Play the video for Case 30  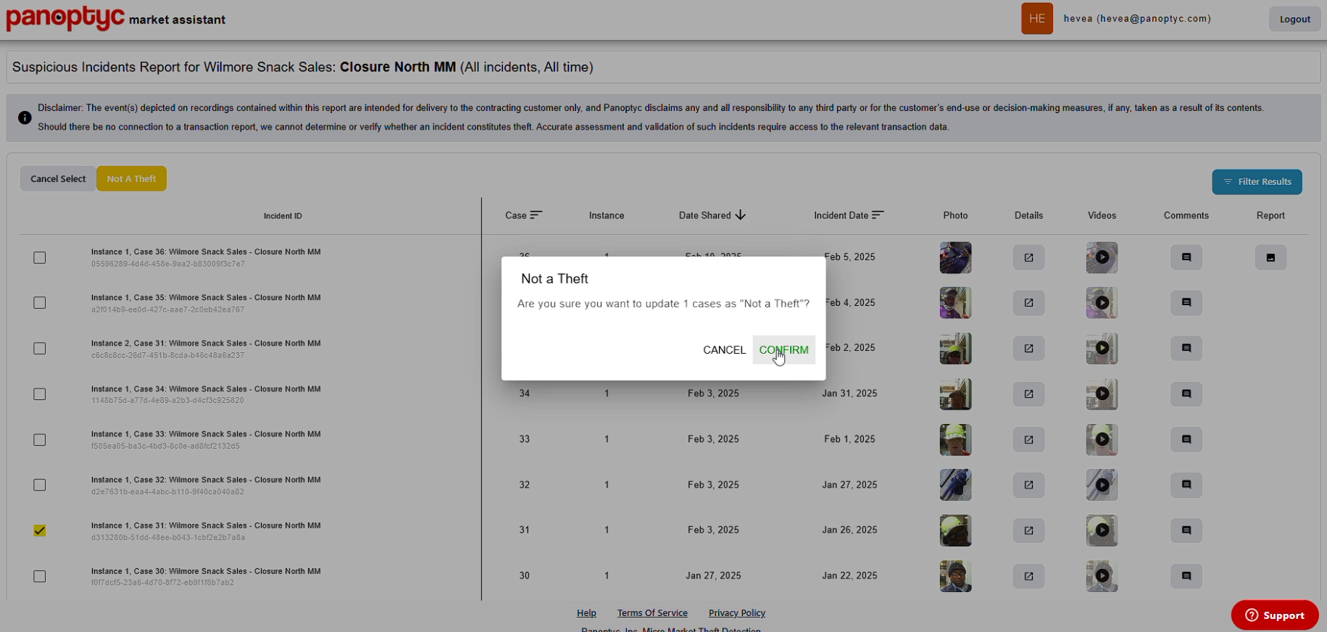(x=1102, y=576)
